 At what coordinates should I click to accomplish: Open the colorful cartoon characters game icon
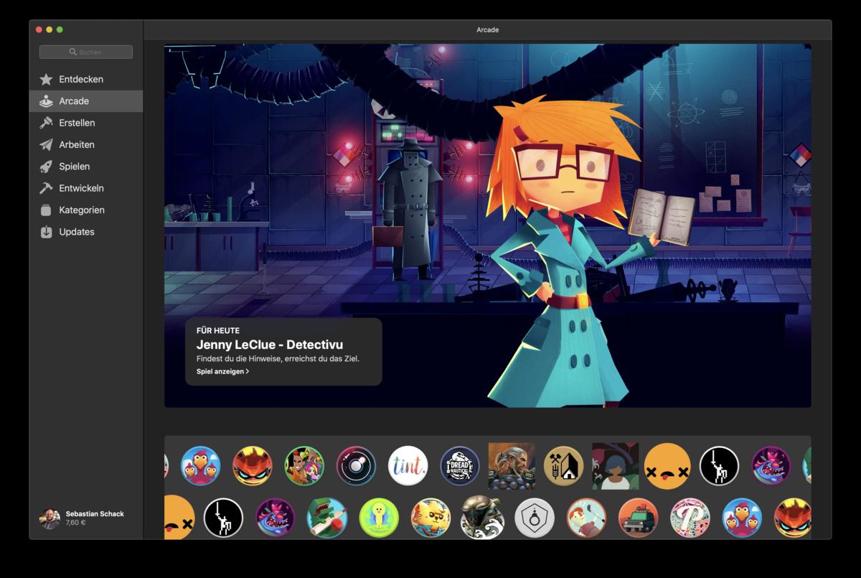[304, 466]
